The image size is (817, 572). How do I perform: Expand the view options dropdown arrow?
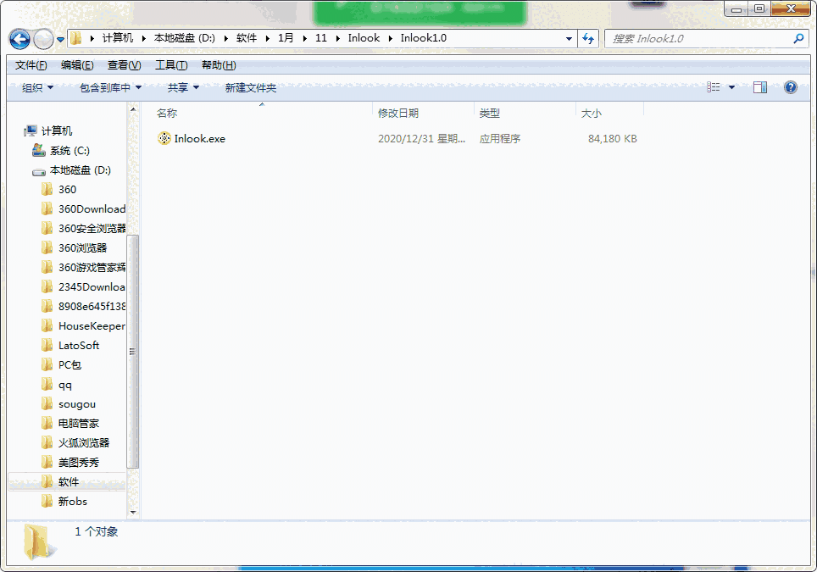[x=732, y=87]
